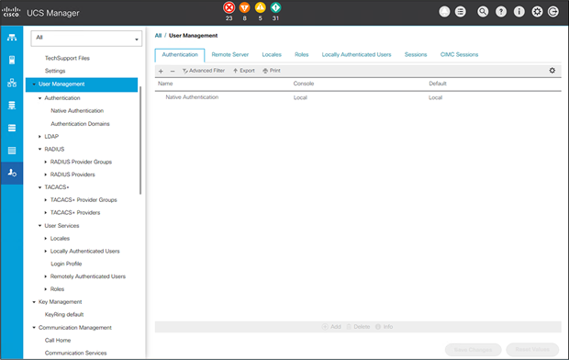The image size is (569, 360).
Task: Open the list menu icon in header
Action: [x=461, y=12]
